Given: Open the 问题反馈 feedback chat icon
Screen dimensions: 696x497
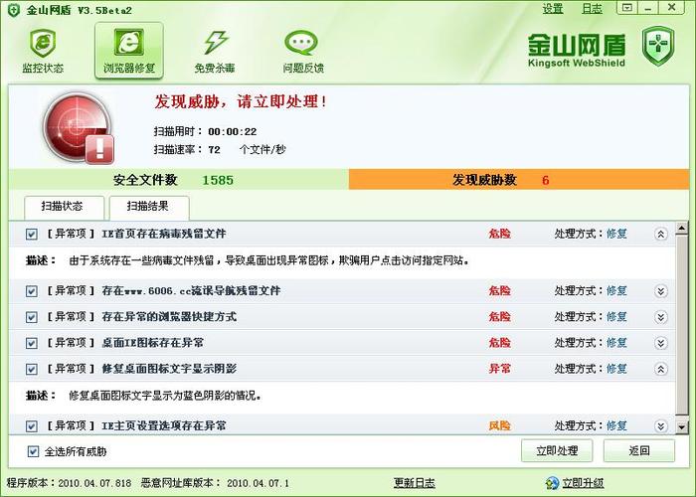Looking at the screenshot, I should tap(302, 50).
